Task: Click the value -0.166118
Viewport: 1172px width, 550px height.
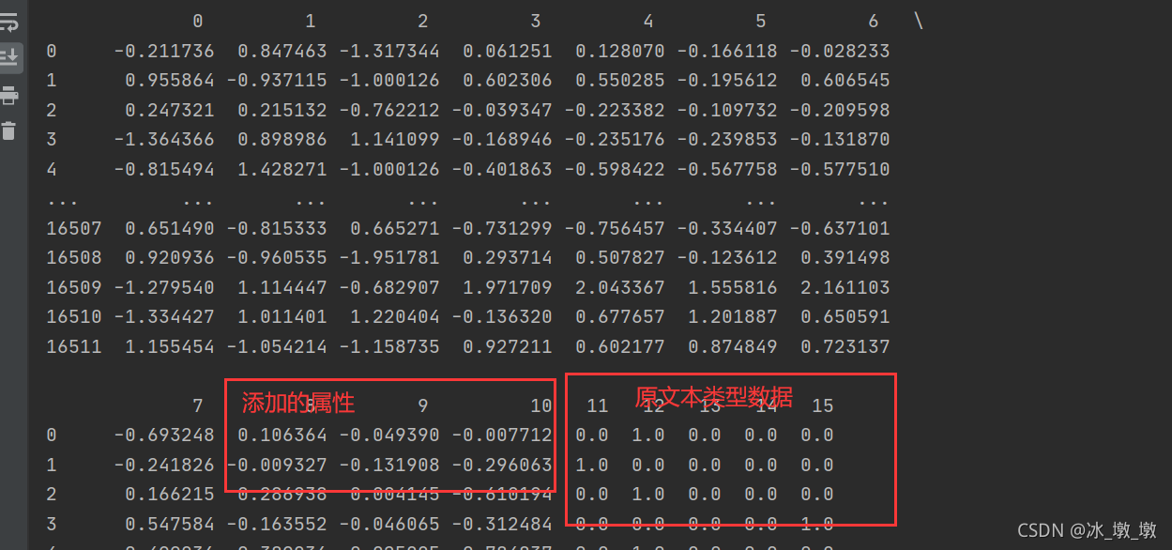Action: (727, 51)
